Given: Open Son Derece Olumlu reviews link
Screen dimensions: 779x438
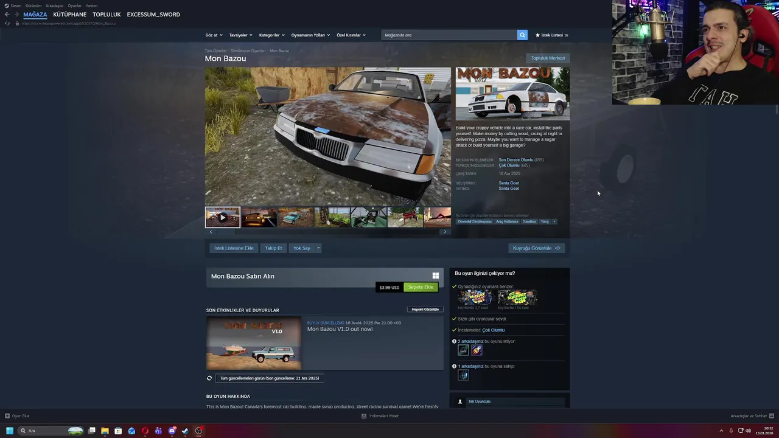Looking at the screenshot, I should [515, 160].
